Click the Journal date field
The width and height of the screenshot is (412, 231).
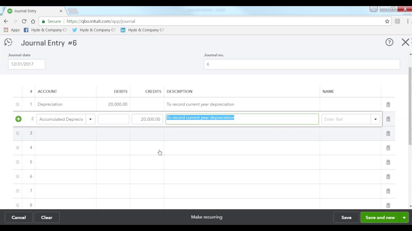coord(26,64)
